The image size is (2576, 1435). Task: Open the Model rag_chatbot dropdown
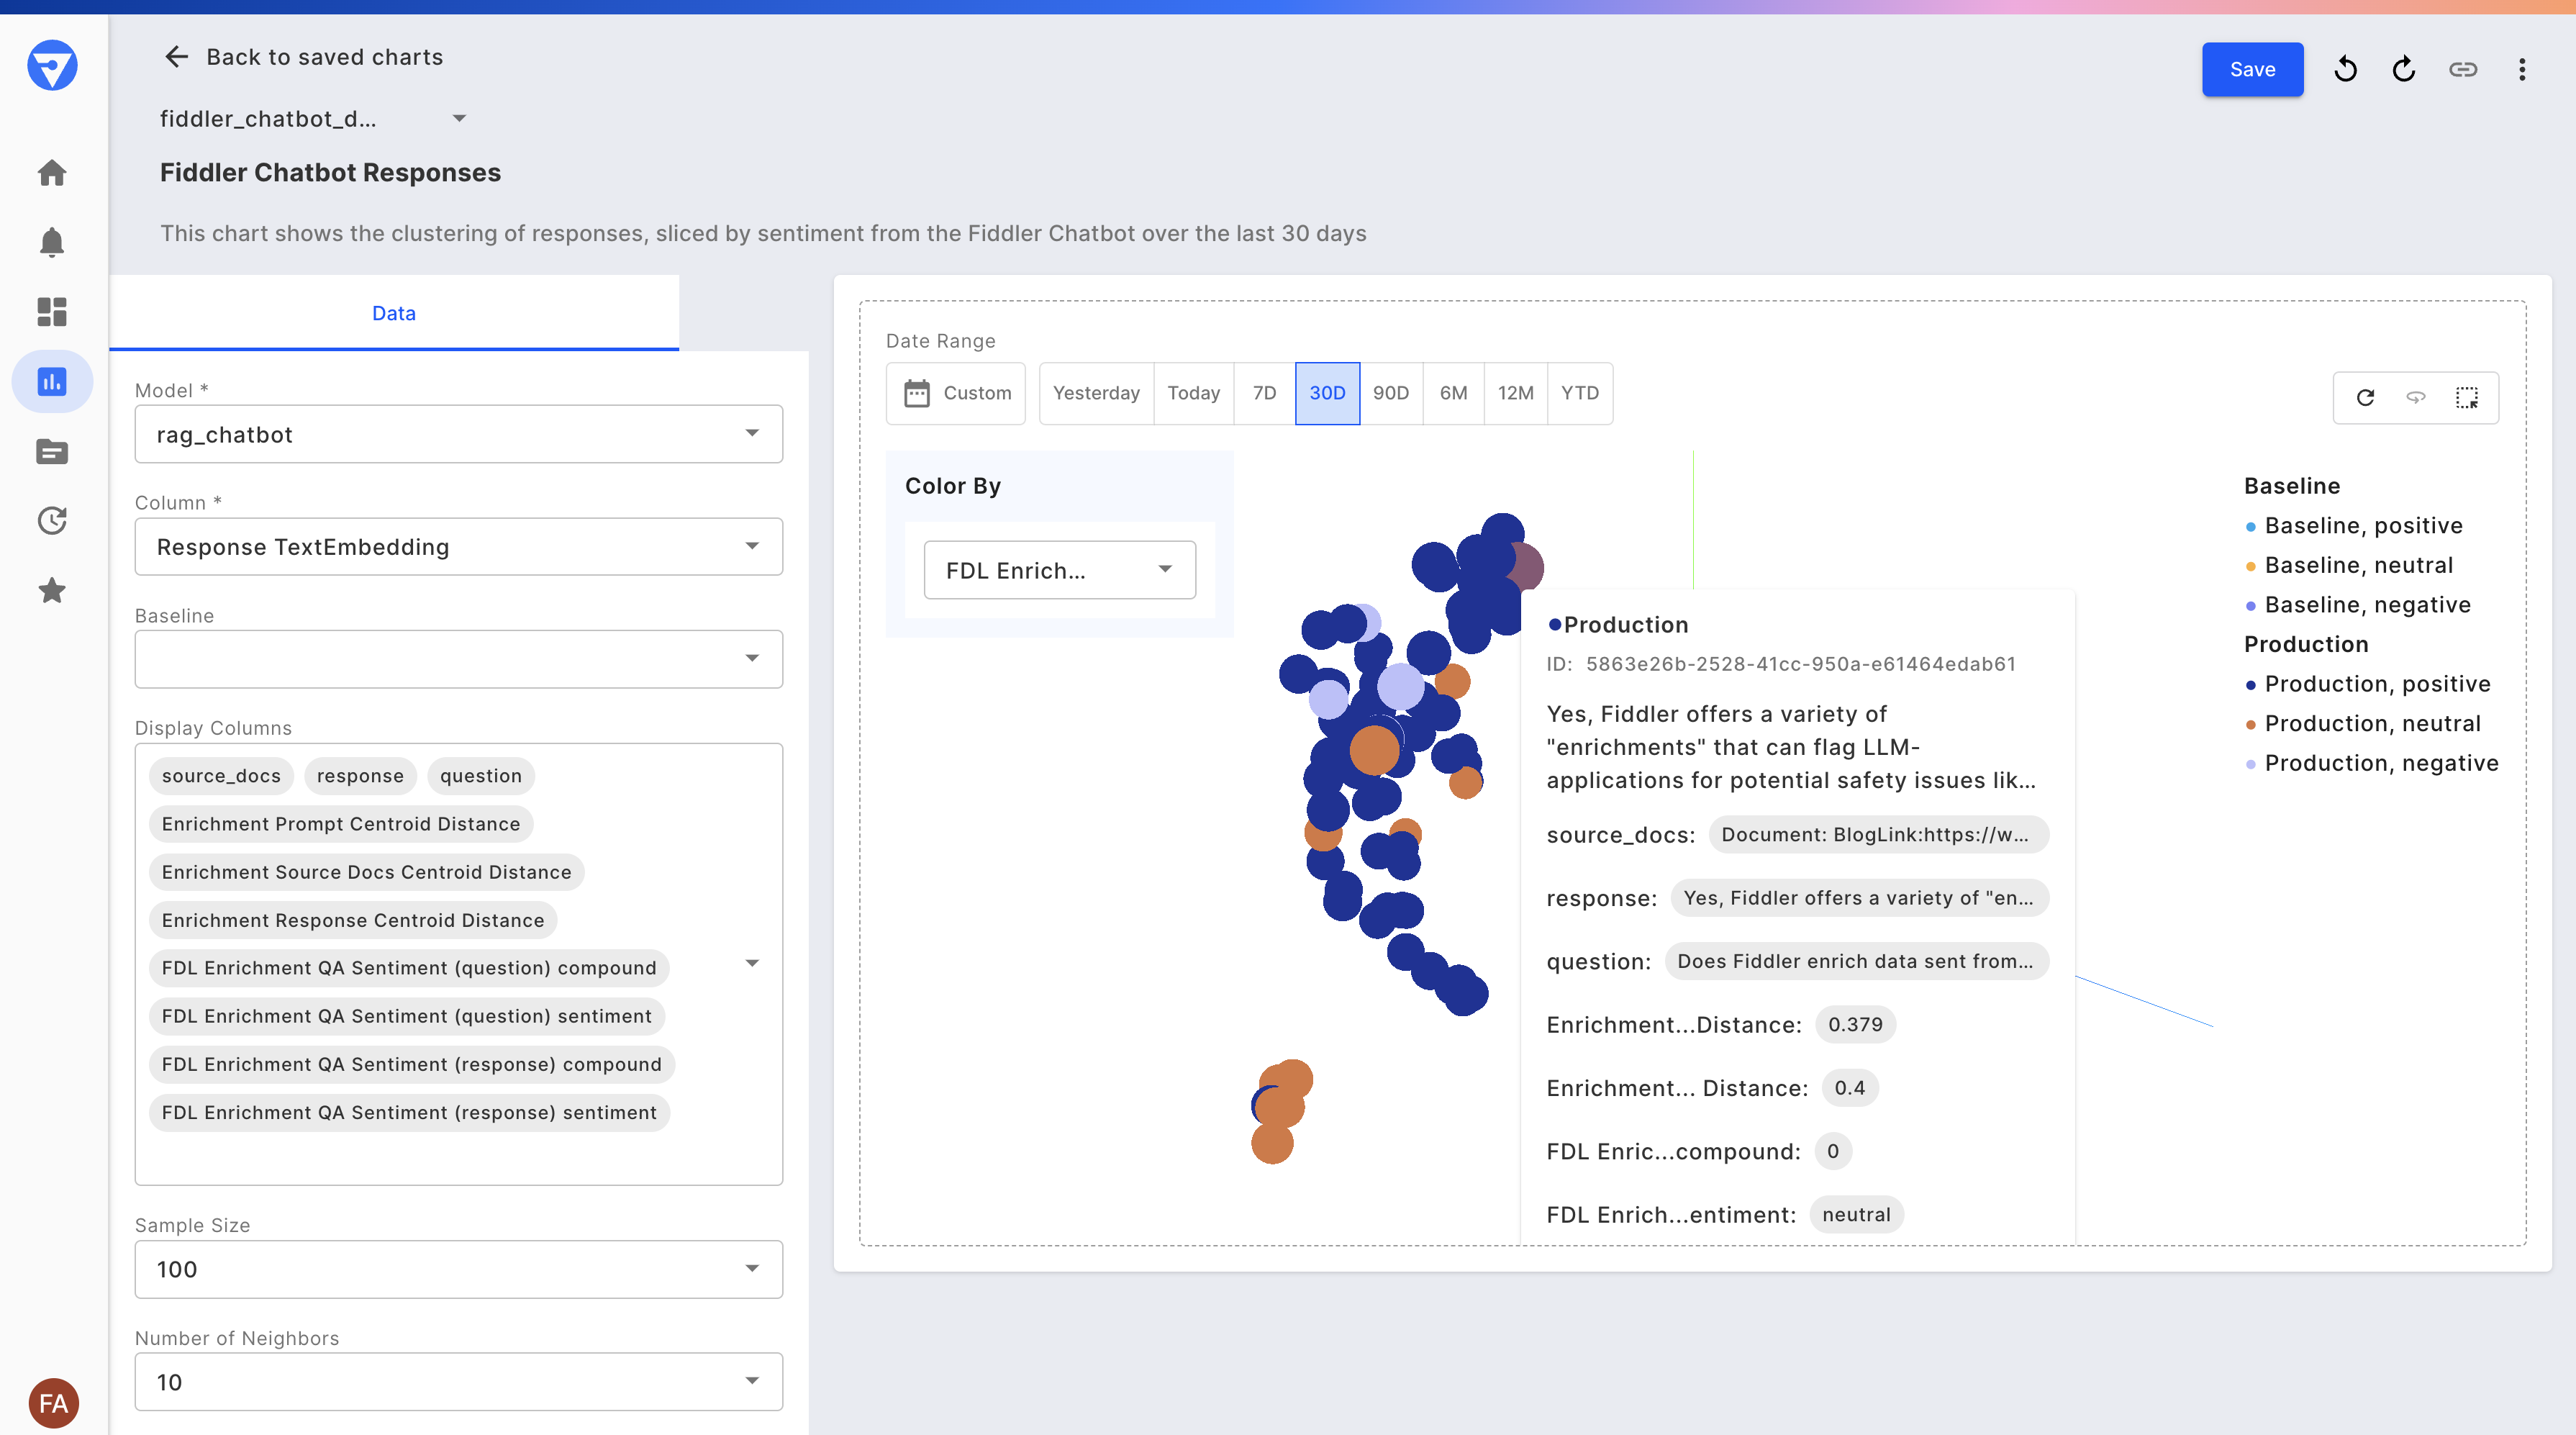(458, 434)
